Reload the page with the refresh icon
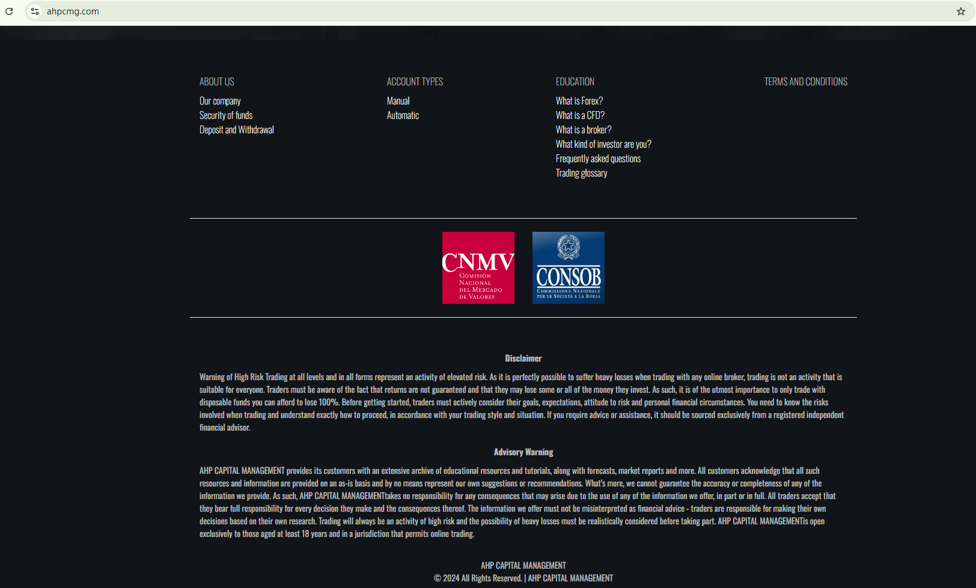Viewport: 976px width, 588px height. pos(9,11)
